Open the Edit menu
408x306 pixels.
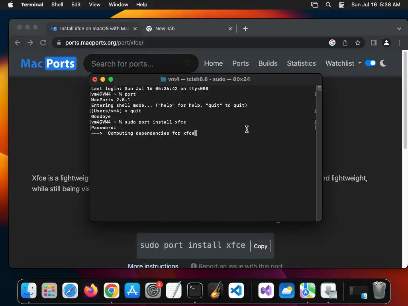76,5
